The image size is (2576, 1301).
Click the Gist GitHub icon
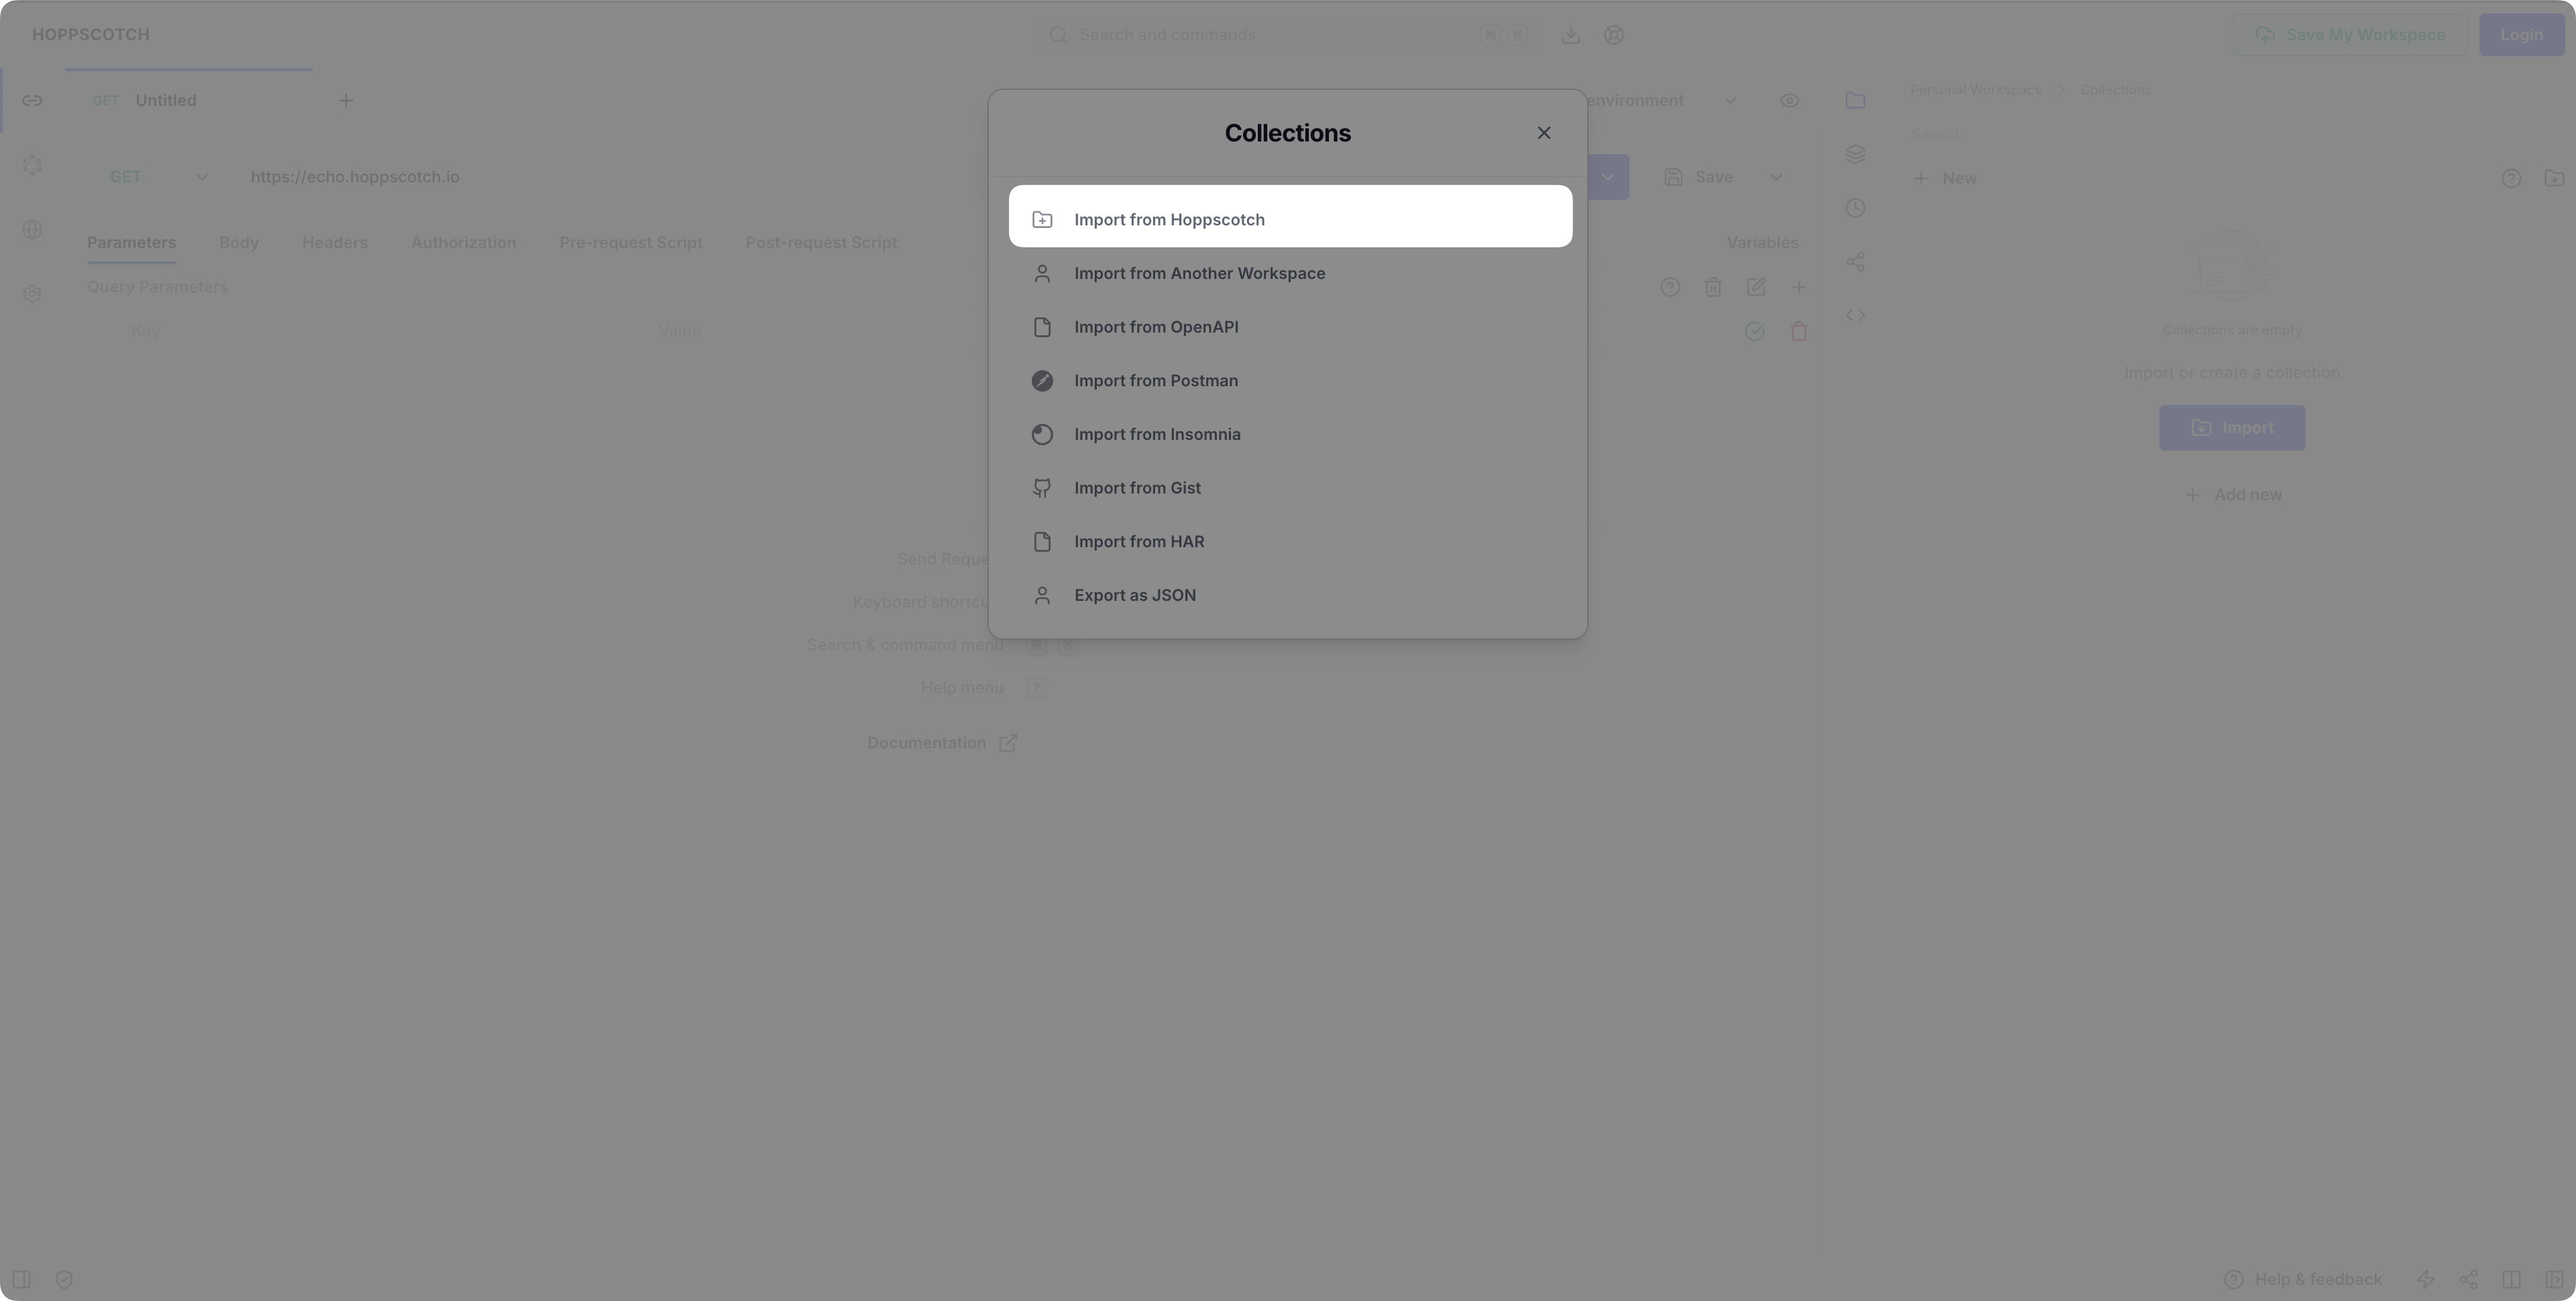pos(1042,488)
